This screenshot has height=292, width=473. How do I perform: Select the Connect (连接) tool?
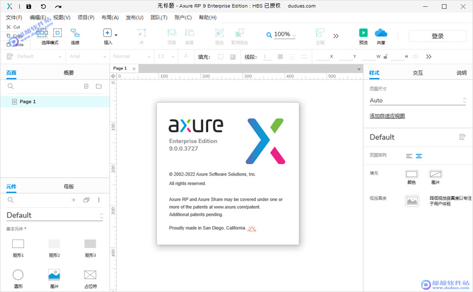(75, 36)
